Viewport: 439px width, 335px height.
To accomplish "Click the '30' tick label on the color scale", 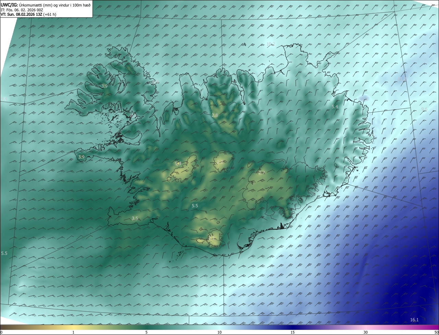I will tap(366, 332).
